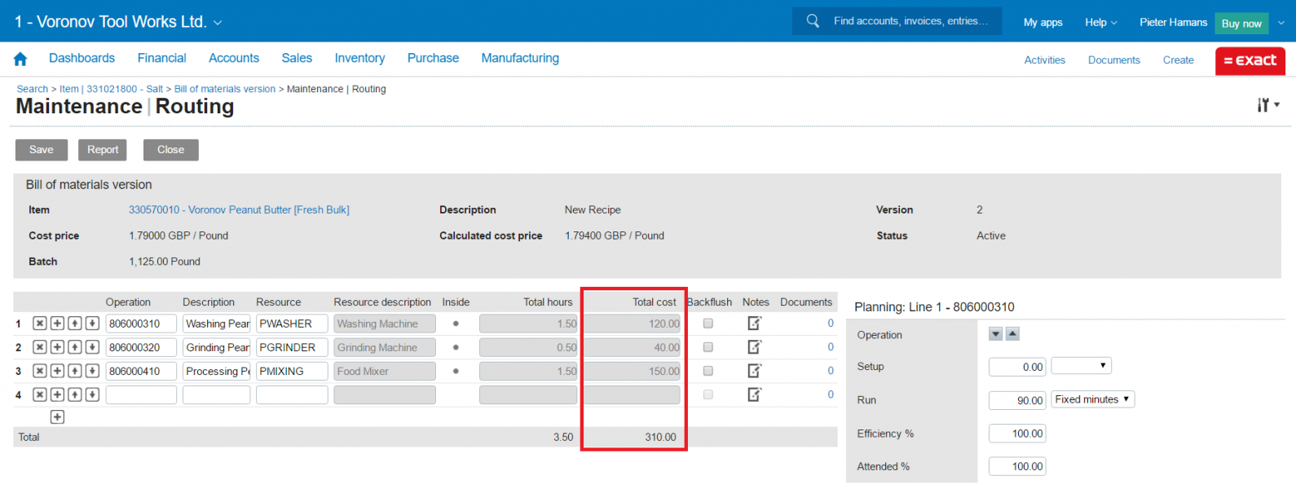Screen dimensions: 1296x489
Task: Go to the home icon
Action: click(20, 59)
